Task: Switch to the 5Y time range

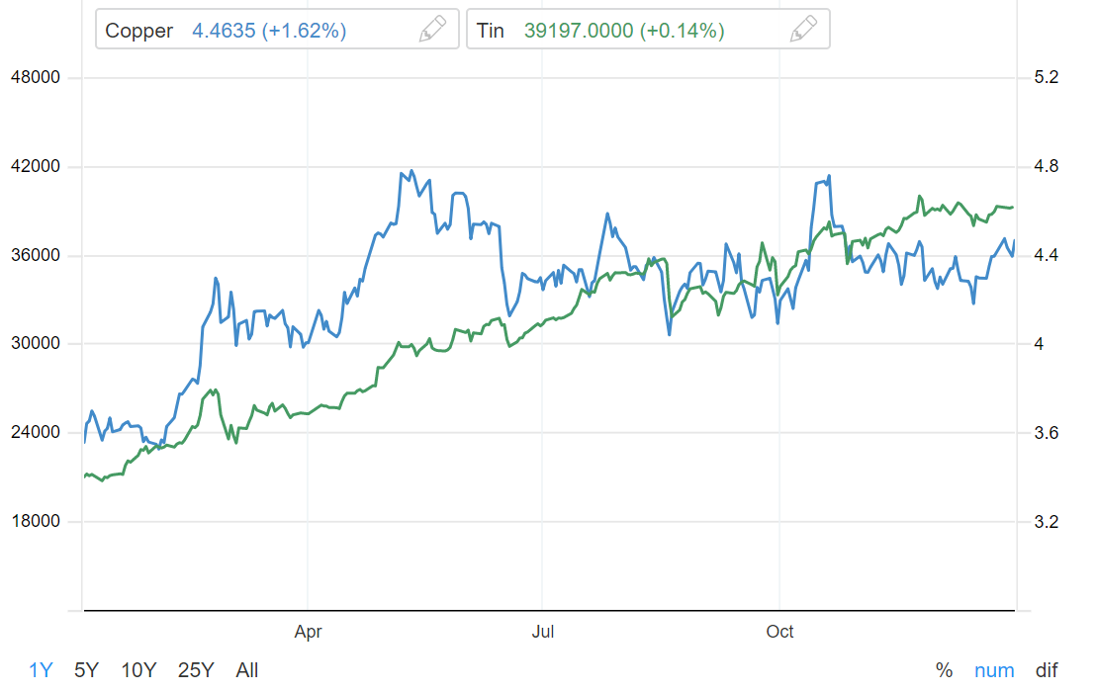Action: pos(86,670)
